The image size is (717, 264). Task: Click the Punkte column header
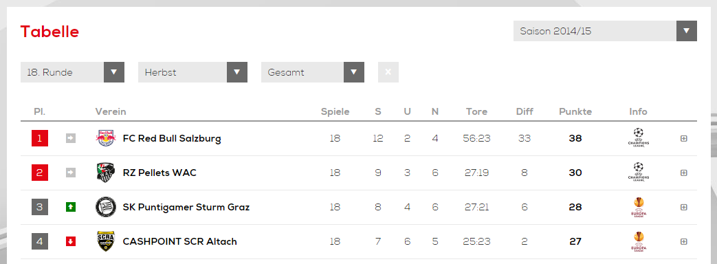575,111
